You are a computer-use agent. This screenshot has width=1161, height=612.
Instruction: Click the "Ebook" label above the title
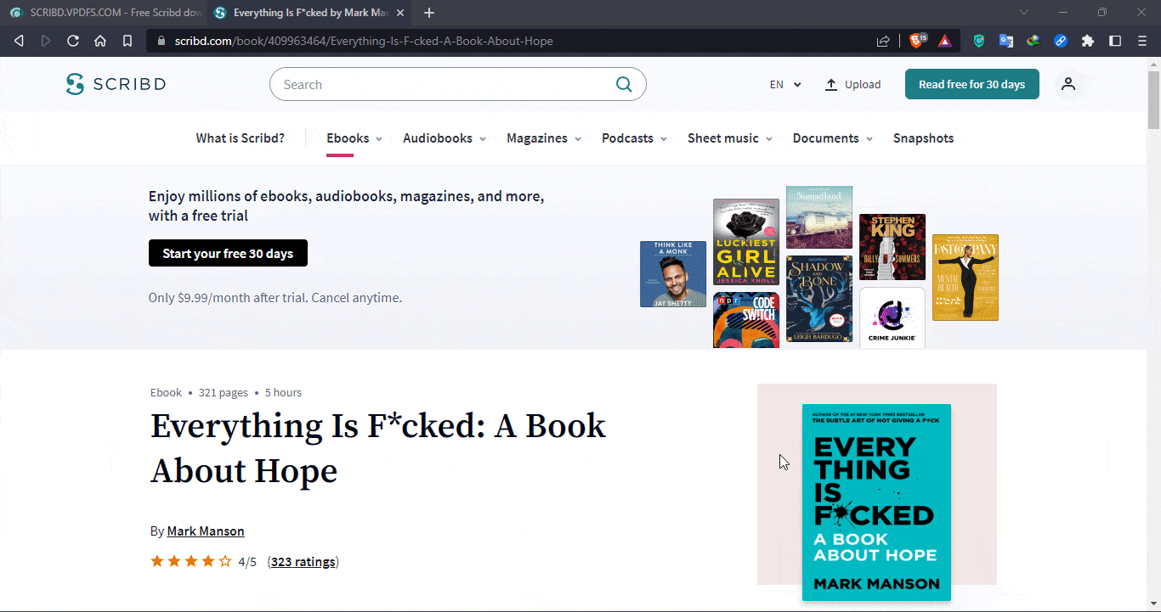point(166,393)
